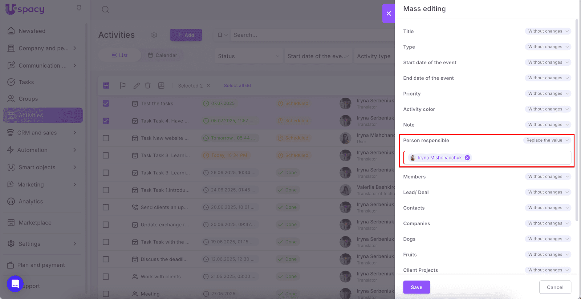
Task: Remove Iryna Mishchanchuk from Person responsible
Action: tap(467, 158)
